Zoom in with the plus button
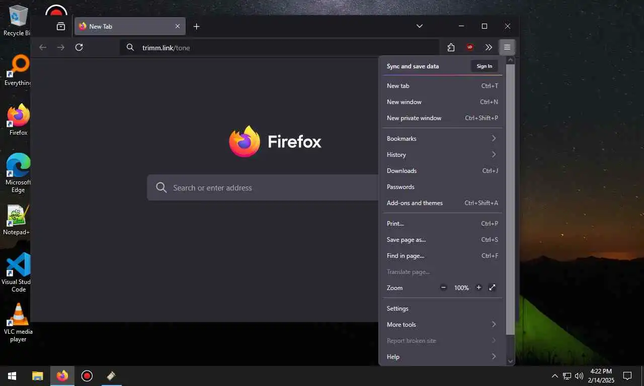Screen dimensions: 644x386 pyautogui.click(x=478, y=287)
